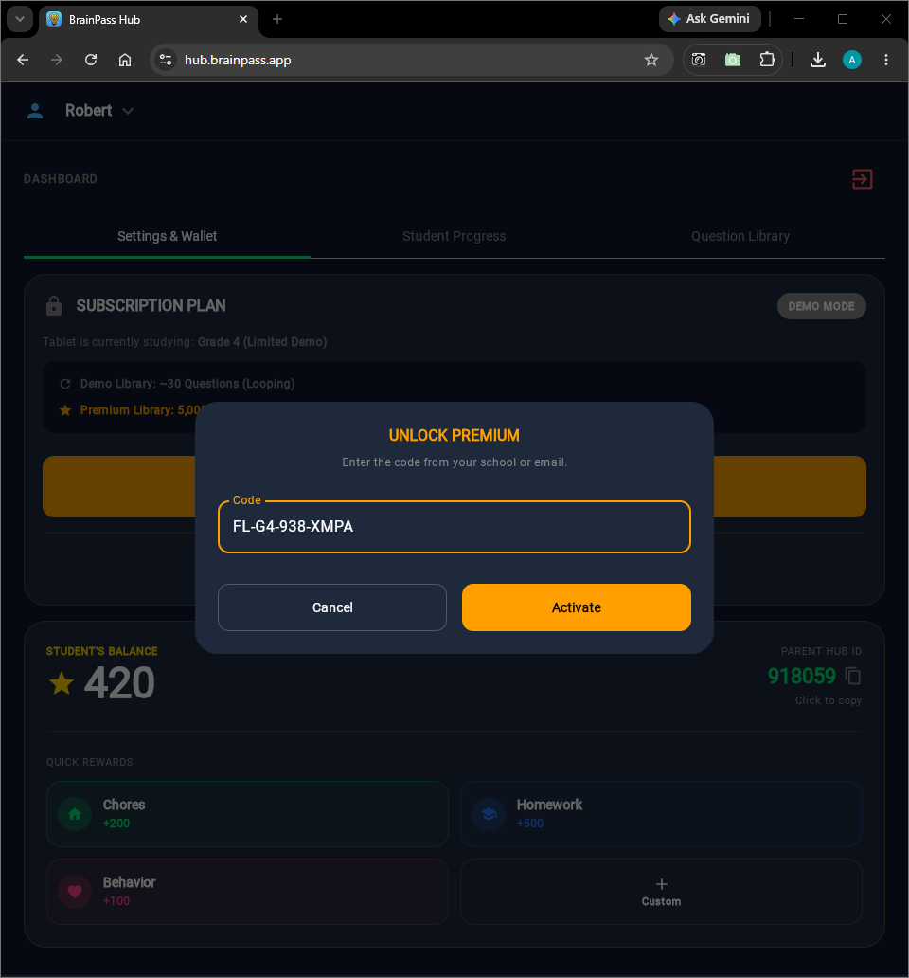Click the student's balance star icon
This screenshot has height=978, width=909.
tap(61, 683)
